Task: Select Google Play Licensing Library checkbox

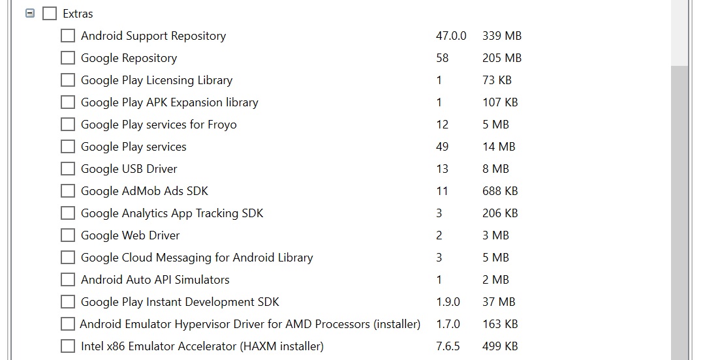Action: (x=68, y=80)
